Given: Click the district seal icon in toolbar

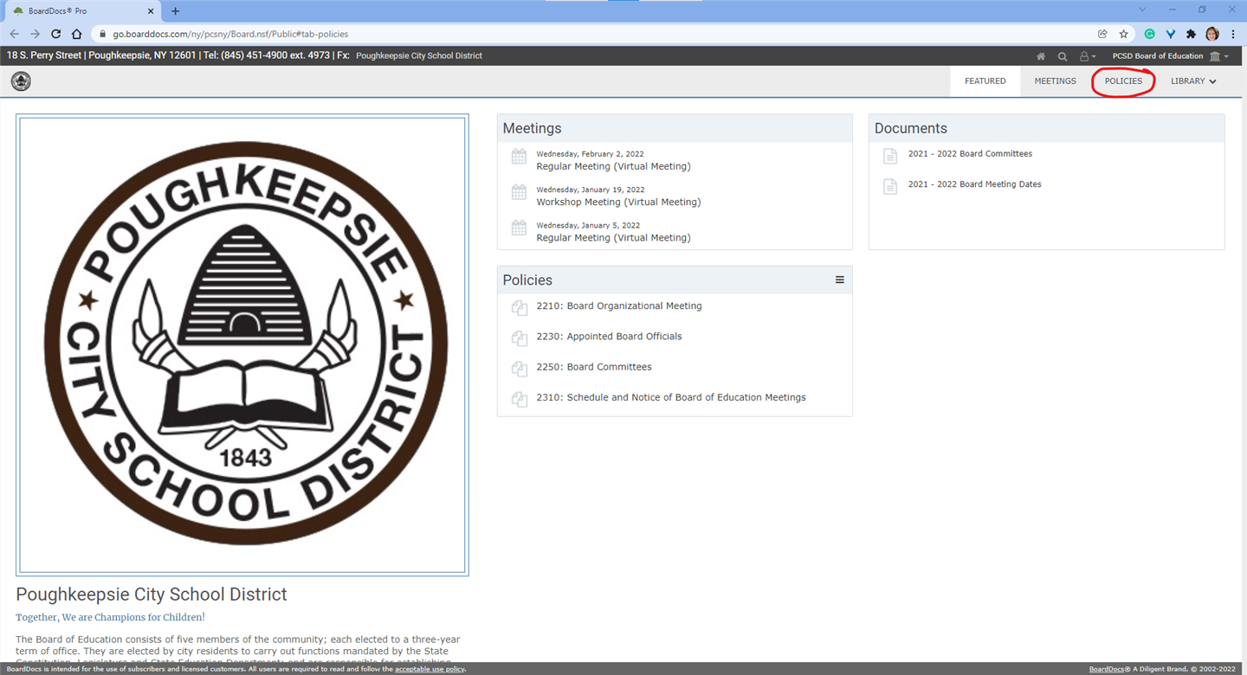Looking at the screenshot, I should pyautogui.click(x=21, y=81).
